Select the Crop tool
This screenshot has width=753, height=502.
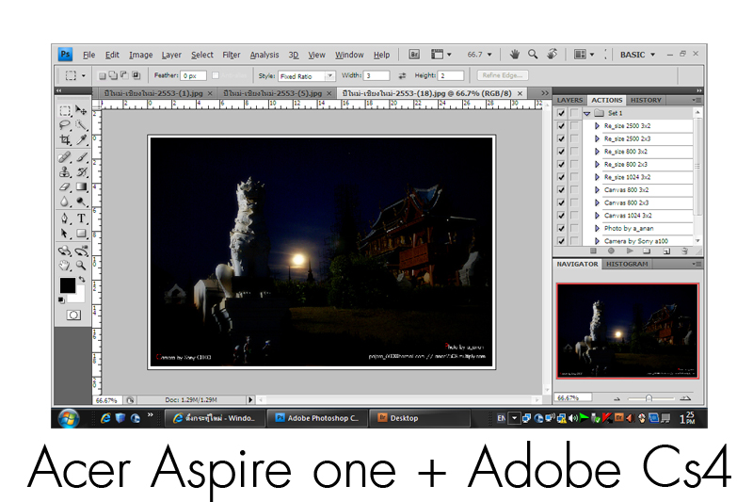[65, 139]
